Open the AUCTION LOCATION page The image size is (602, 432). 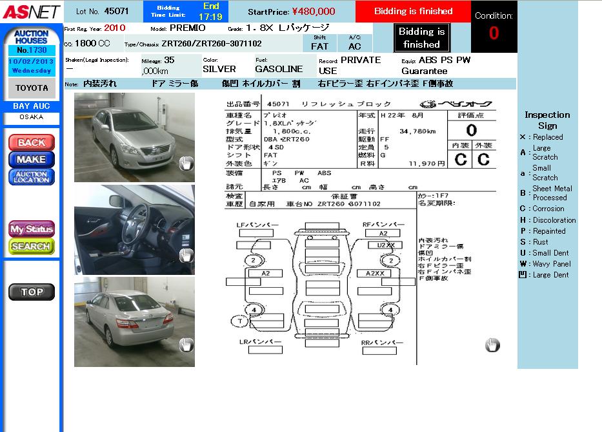point(31,177)
